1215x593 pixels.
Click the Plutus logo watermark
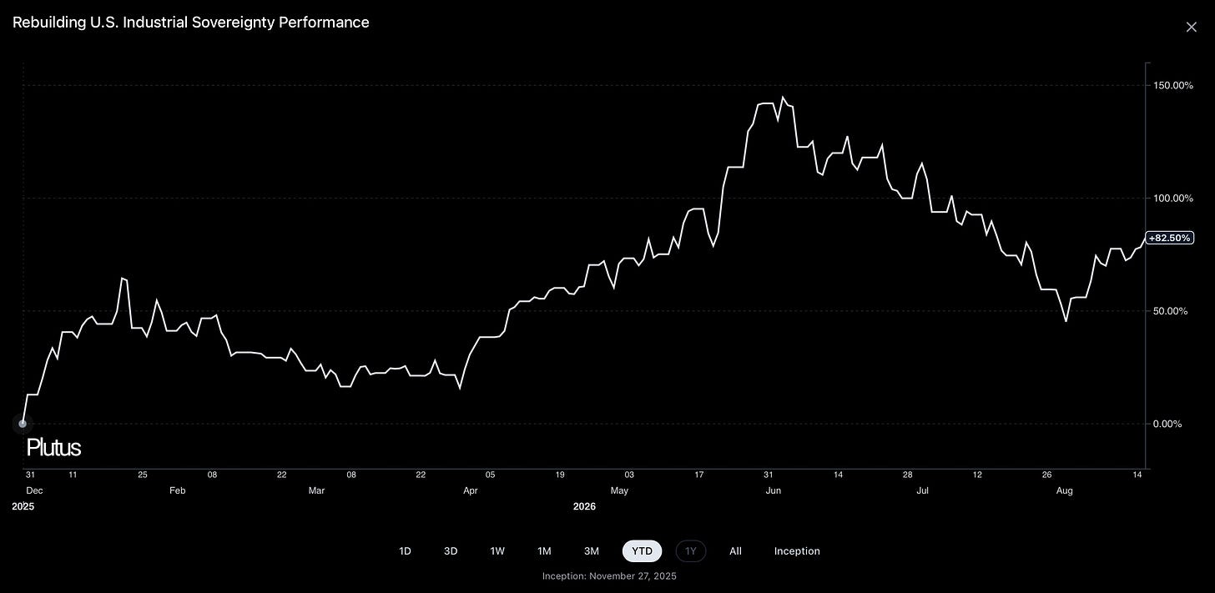[53, 448]
